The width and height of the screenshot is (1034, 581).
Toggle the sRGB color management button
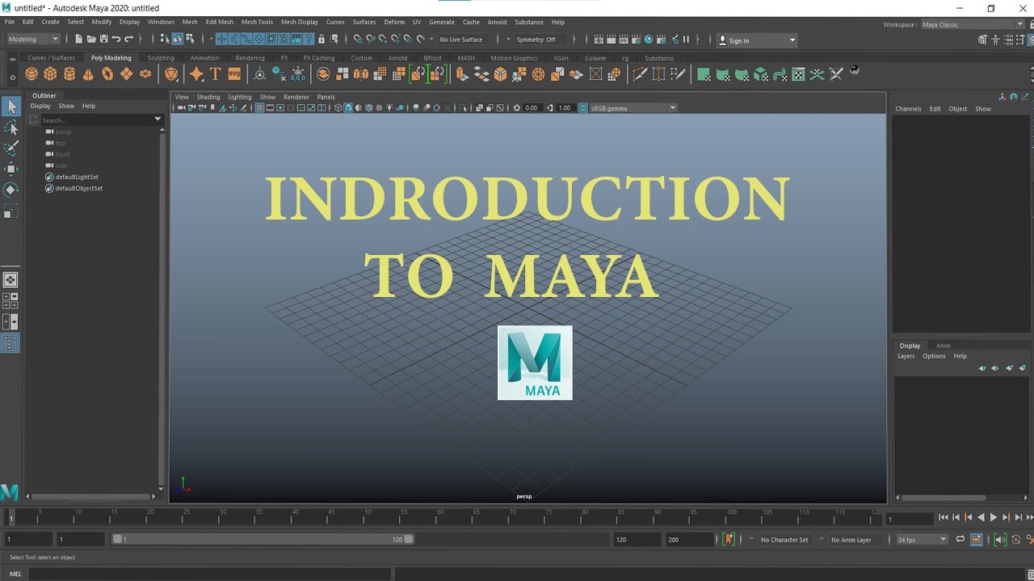point(583,108)
